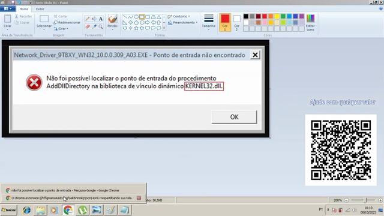Open Windows Explorer folder on taskbar

(41, 210)
